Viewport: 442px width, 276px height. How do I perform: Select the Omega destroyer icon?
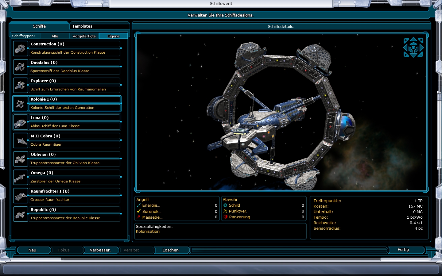20,177
